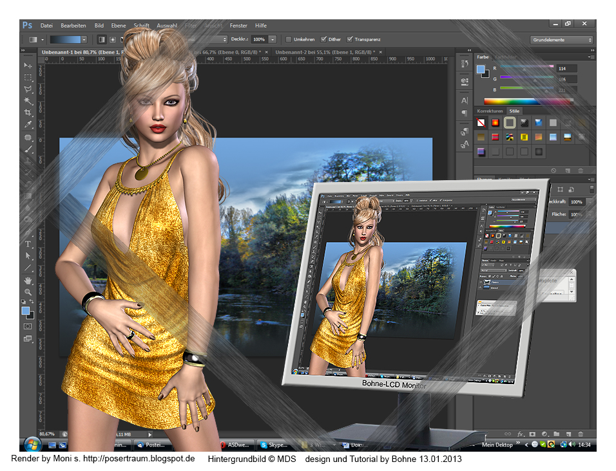Click the Windows Start button

(32, 444)
